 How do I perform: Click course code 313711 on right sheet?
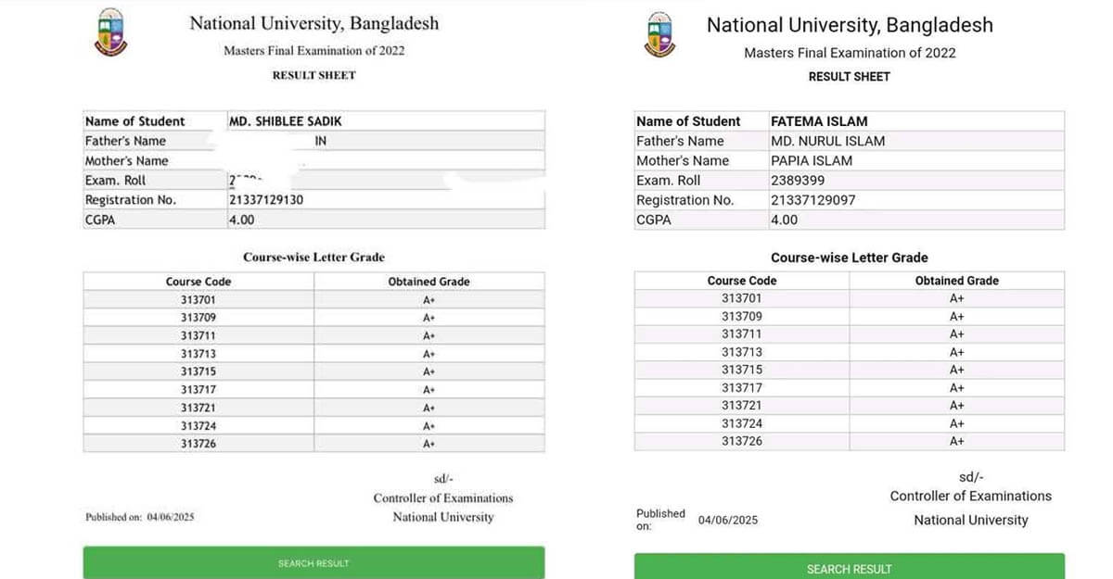click(742, 334)
